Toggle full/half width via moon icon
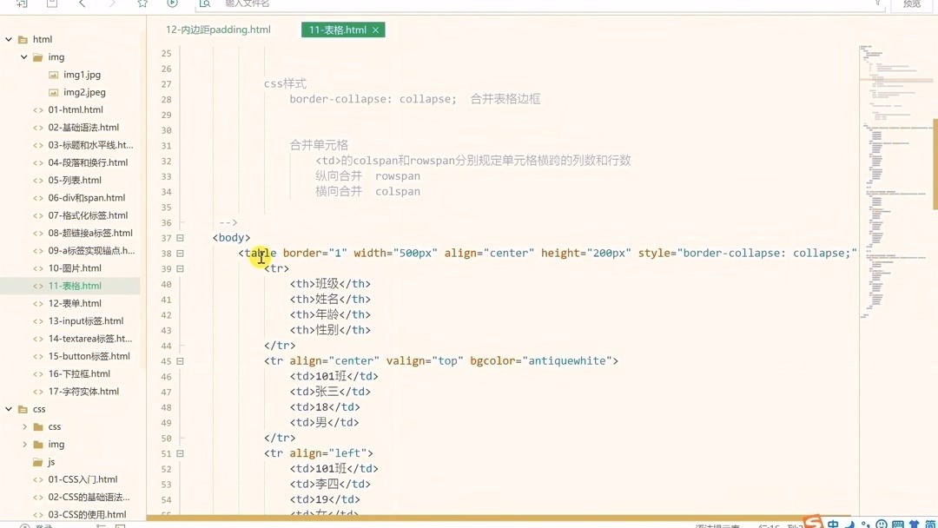 (x=851, y=523)
